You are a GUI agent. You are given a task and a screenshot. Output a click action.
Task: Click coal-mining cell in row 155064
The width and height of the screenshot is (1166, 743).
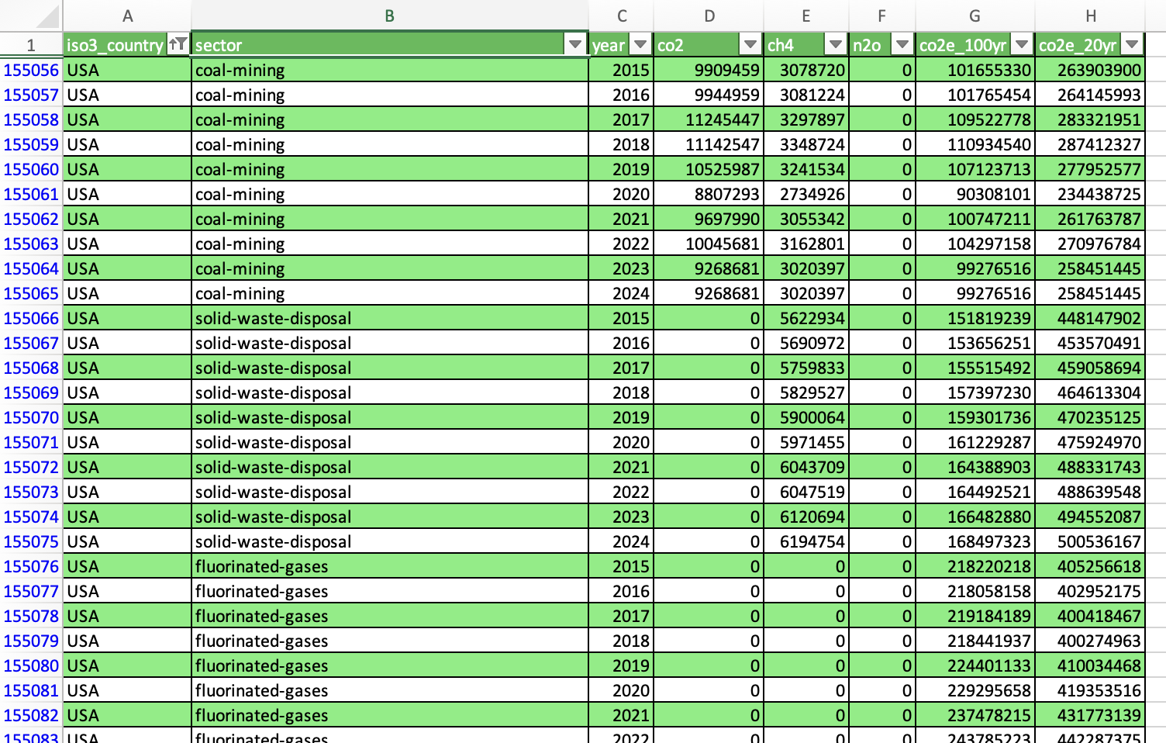(x=390, y=268)
